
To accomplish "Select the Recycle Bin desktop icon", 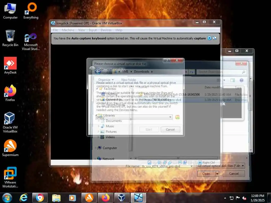I will pos(10,38).
